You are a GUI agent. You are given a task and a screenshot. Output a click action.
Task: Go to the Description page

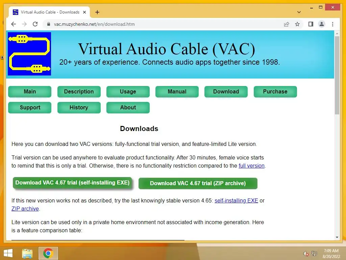pos(79,91)
